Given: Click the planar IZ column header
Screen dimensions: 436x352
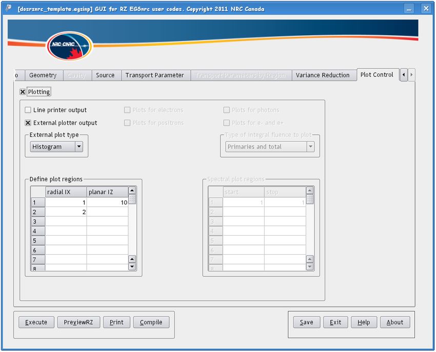Looking at the screenshot, I should 108,192.
